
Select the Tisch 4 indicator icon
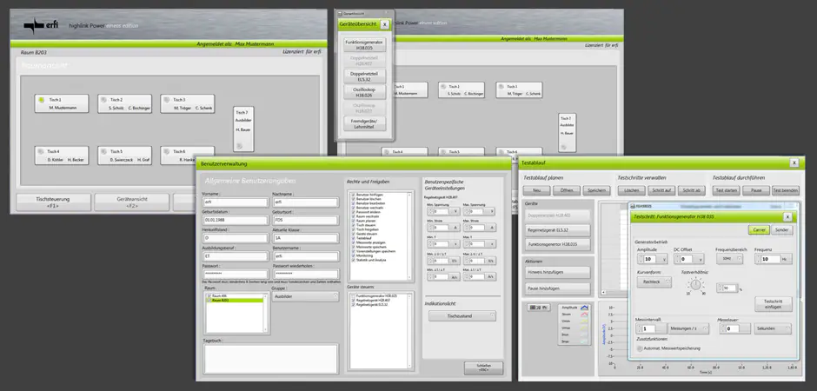pyautogui.click(x=41, y=153)
